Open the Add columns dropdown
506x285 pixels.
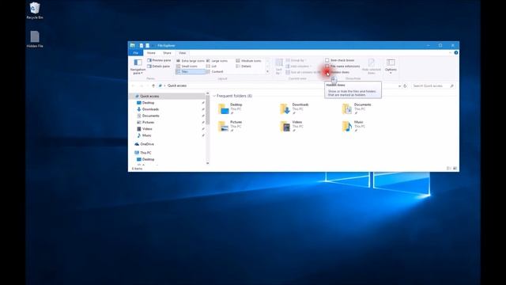tap(299, 66)
